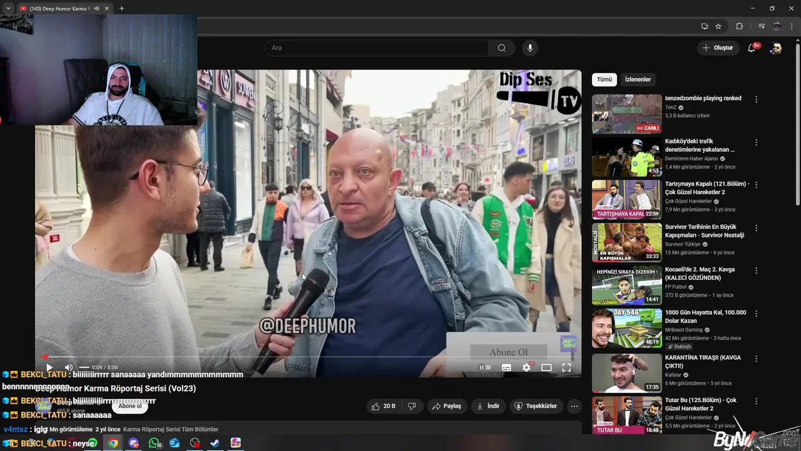Click the YouTube search field labeled Ara

pos(377,48)
